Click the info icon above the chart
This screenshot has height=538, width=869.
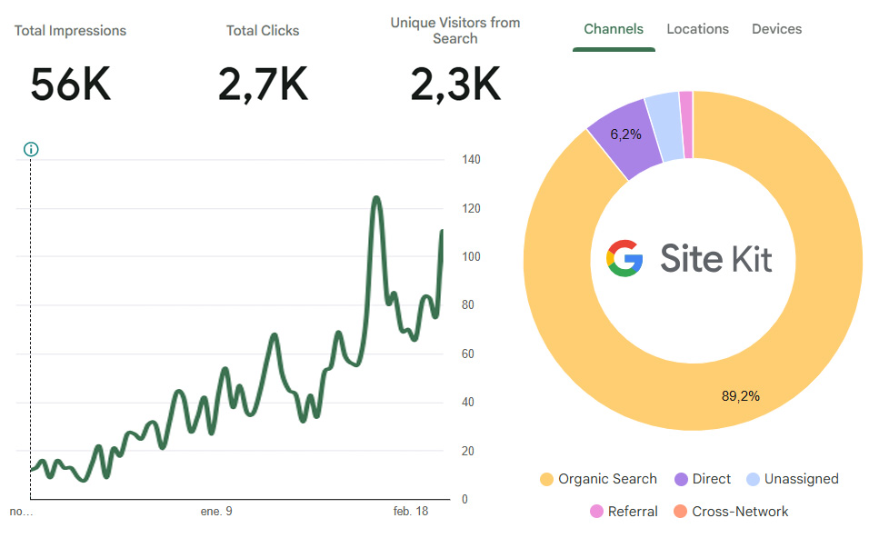click(31, 149)
